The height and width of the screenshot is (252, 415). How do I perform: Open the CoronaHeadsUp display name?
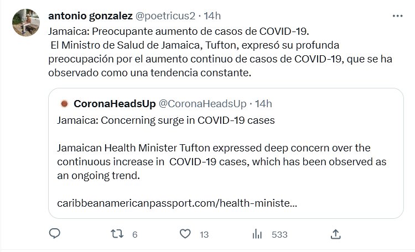[114, 103]
